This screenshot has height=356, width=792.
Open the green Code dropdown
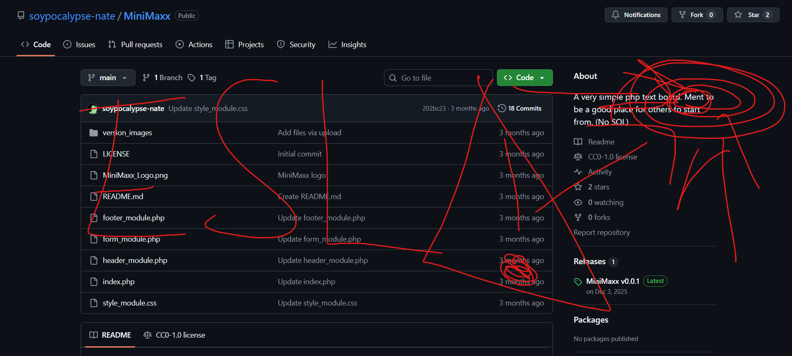tap(525, 78)
